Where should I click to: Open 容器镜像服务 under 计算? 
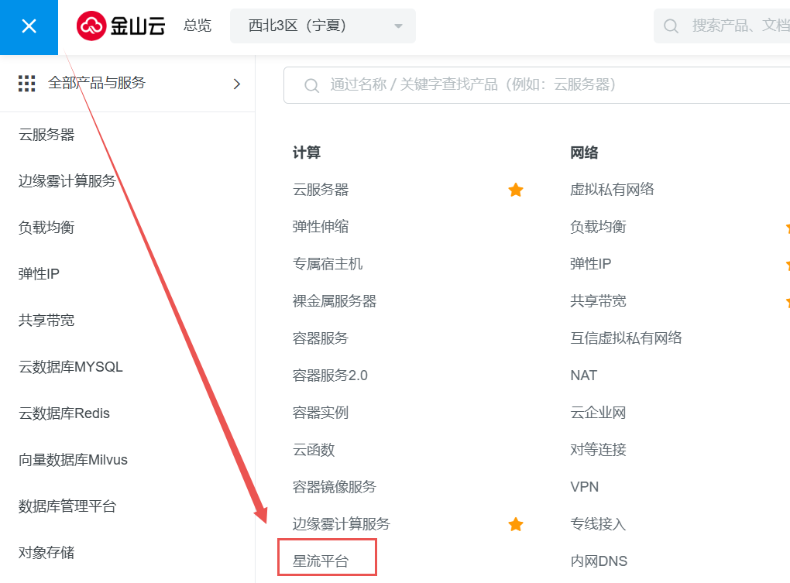pos(335,487)
